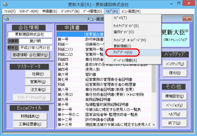Select 第十一号の二 国家資格者等 row

104,115
